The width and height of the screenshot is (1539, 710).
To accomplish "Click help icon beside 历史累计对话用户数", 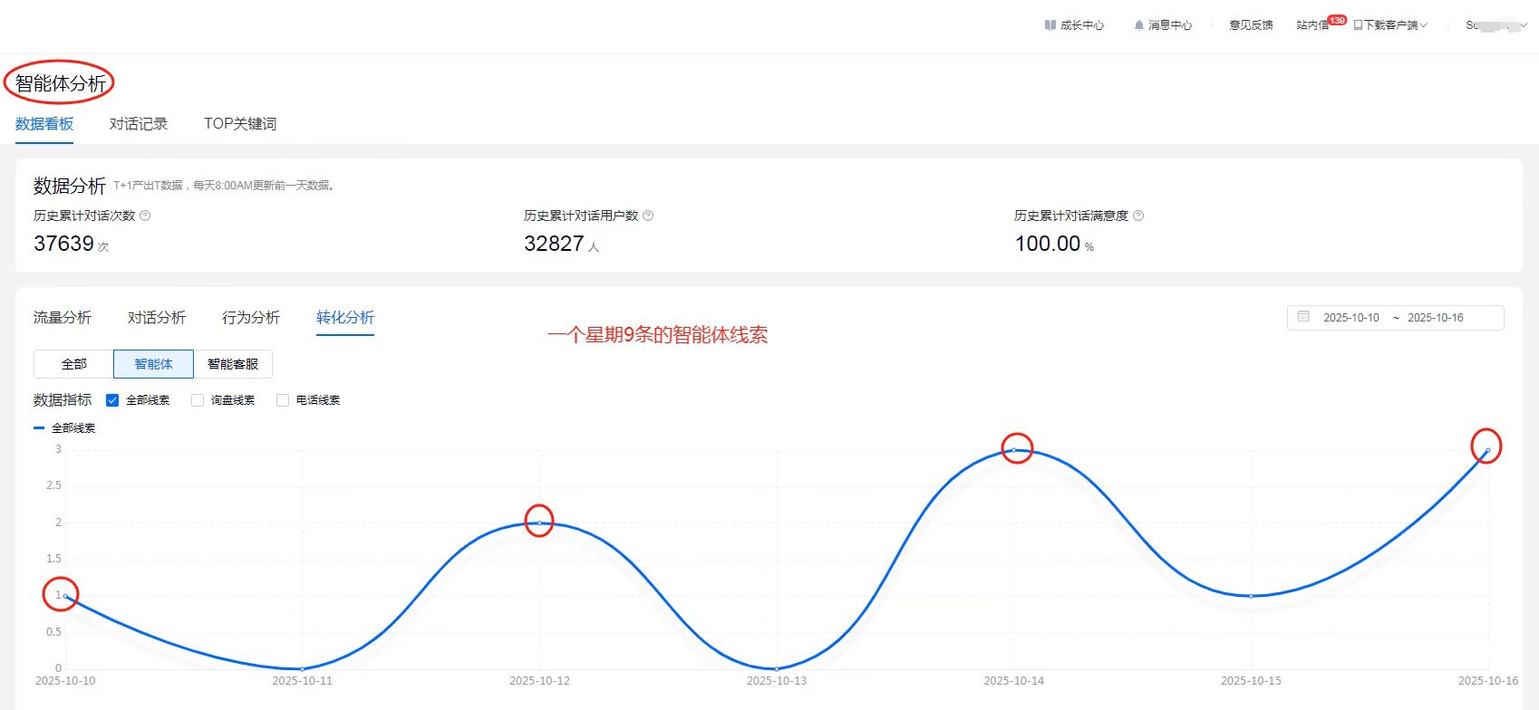I will [648, 216].
